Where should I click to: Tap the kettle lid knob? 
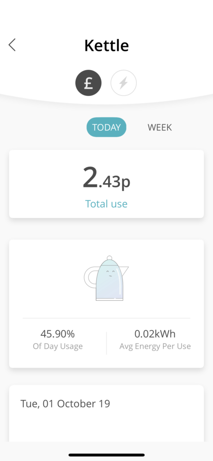coord(109,258)
